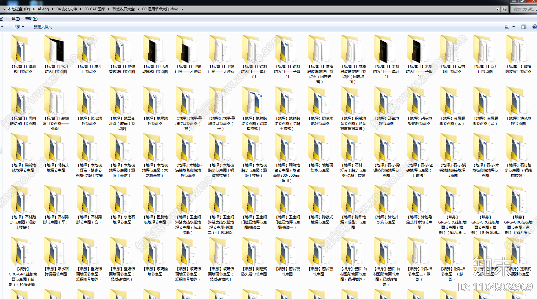Open the 【地坪】泳池排水沟节点图 folder

pos(386,200)
